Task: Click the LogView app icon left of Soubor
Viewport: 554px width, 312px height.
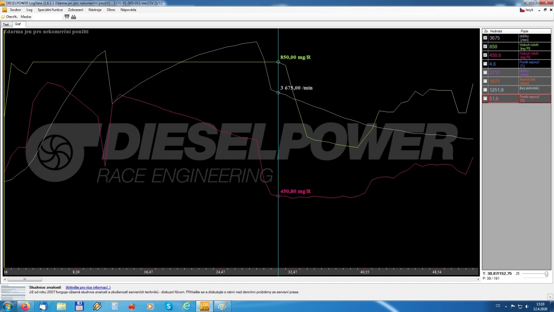Action: pyautogui.click(x=4, y=10)
